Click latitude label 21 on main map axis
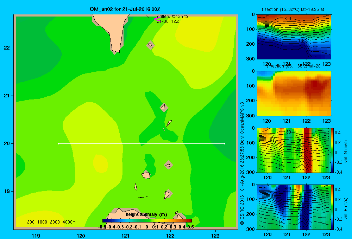352x239 pixels. click(7, 96)
